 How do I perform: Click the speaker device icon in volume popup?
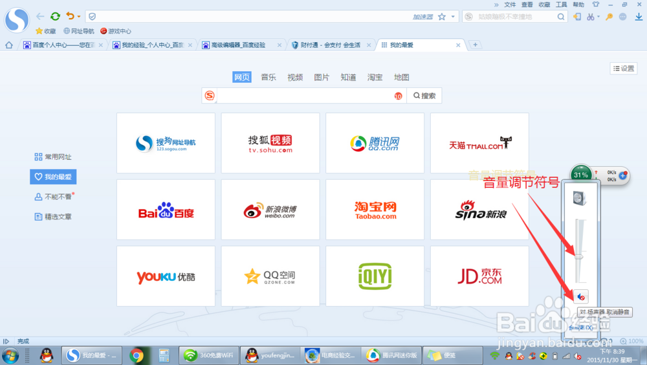click(579, 199)
